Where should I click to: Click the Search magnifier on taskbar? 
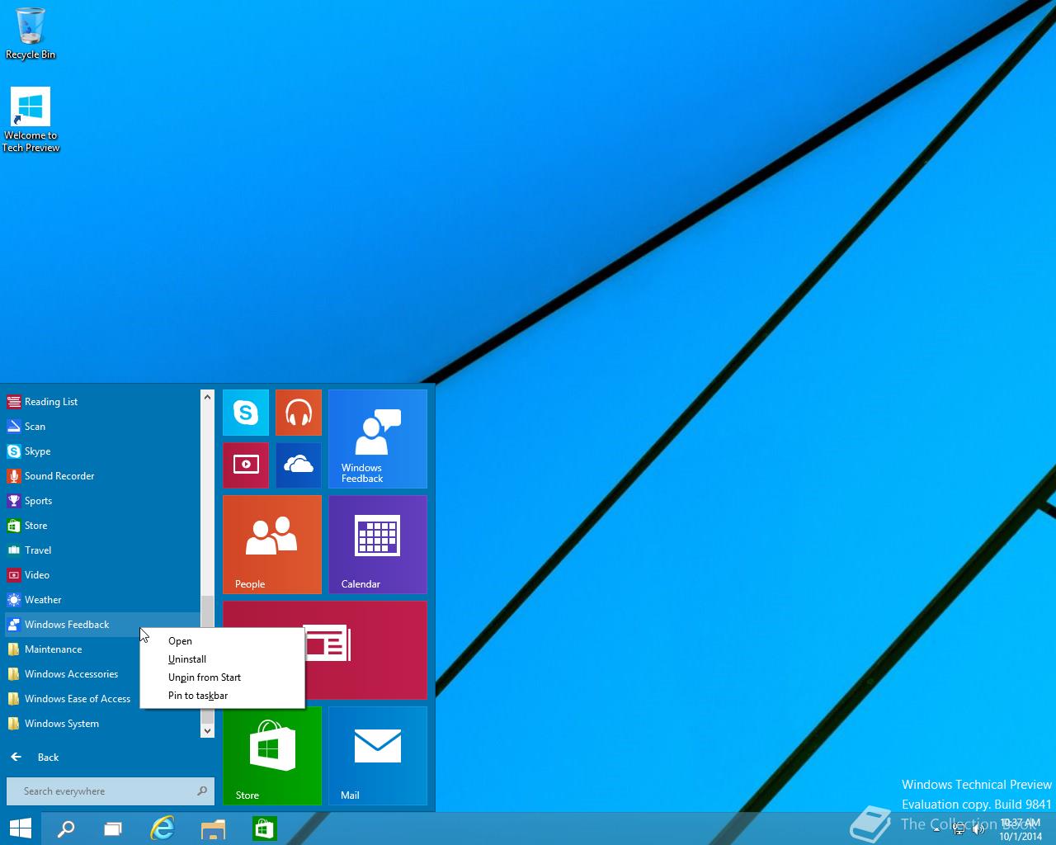(66, 828)
